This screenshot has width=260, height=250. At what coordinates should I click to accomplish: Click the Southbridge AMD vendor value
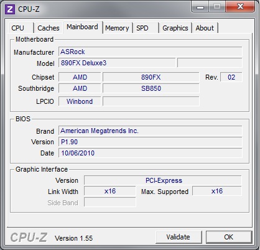80,88
